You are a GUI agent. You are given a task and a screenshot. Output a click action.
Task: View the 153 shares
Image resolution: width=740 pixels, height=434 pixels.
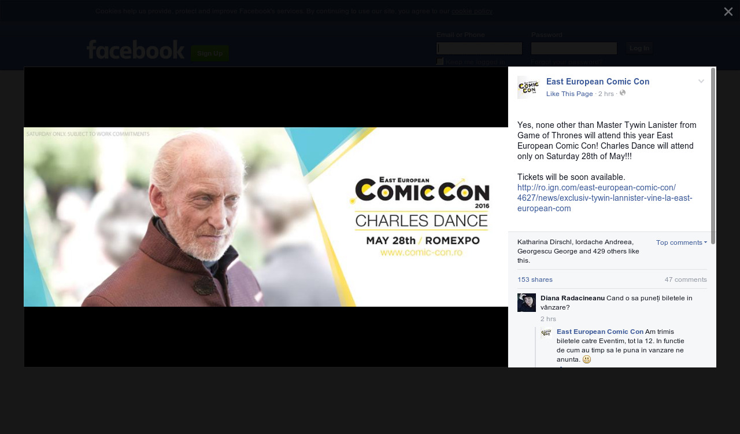[535, 279]
